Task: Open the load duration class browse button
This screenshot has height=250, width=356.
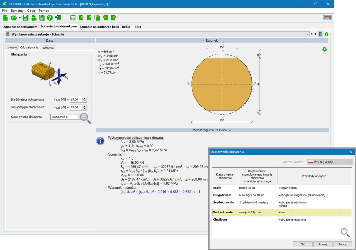Action: [x=84, y=117]
